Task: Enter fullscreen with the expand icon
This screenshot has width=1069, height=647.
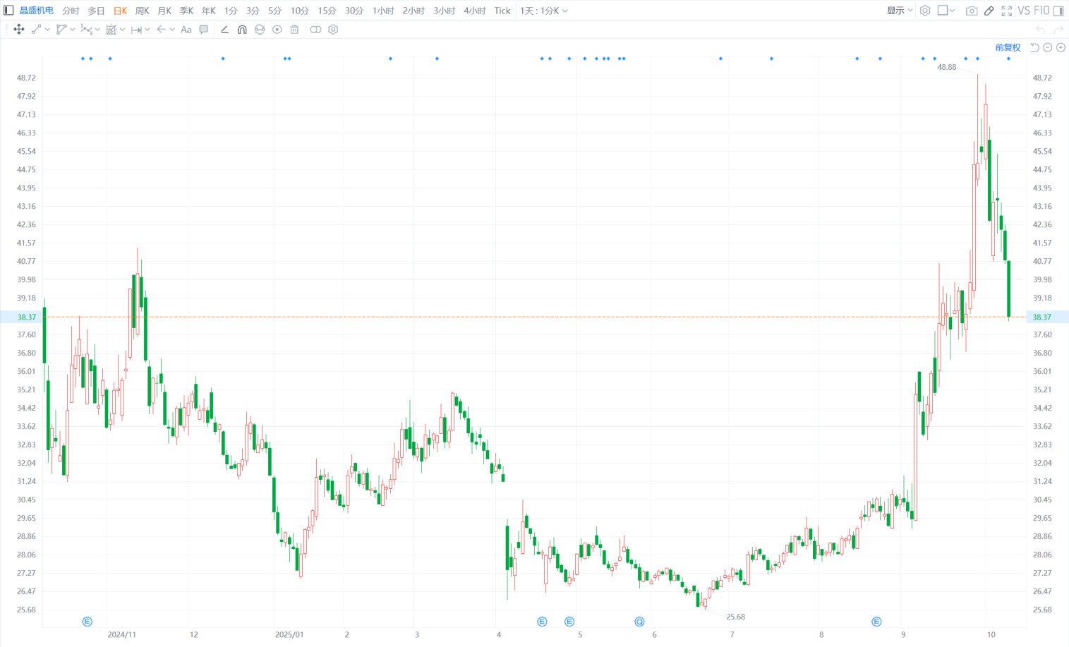Action: 1006,11
